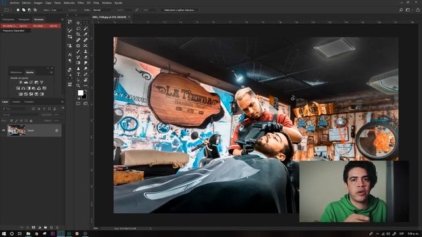Click the Fondo layer thumbnail
Viewport: 422px width, 237px height.
click(16, 130)
